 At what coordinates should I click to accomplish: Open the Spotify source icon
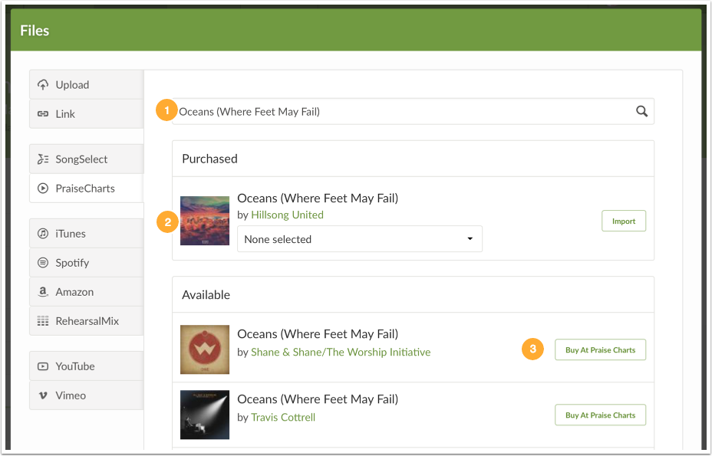pyautogui.click(x=43, y=263)
